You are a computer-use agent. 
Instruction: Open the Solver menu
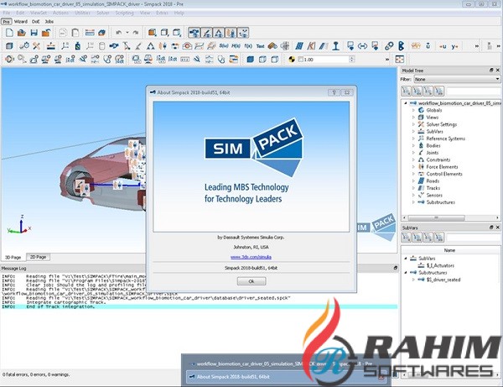click(102, 13)
